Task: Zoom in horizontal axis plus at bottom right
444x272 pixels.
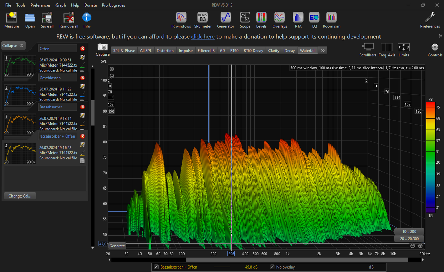Action: click(x=420, y=246)
